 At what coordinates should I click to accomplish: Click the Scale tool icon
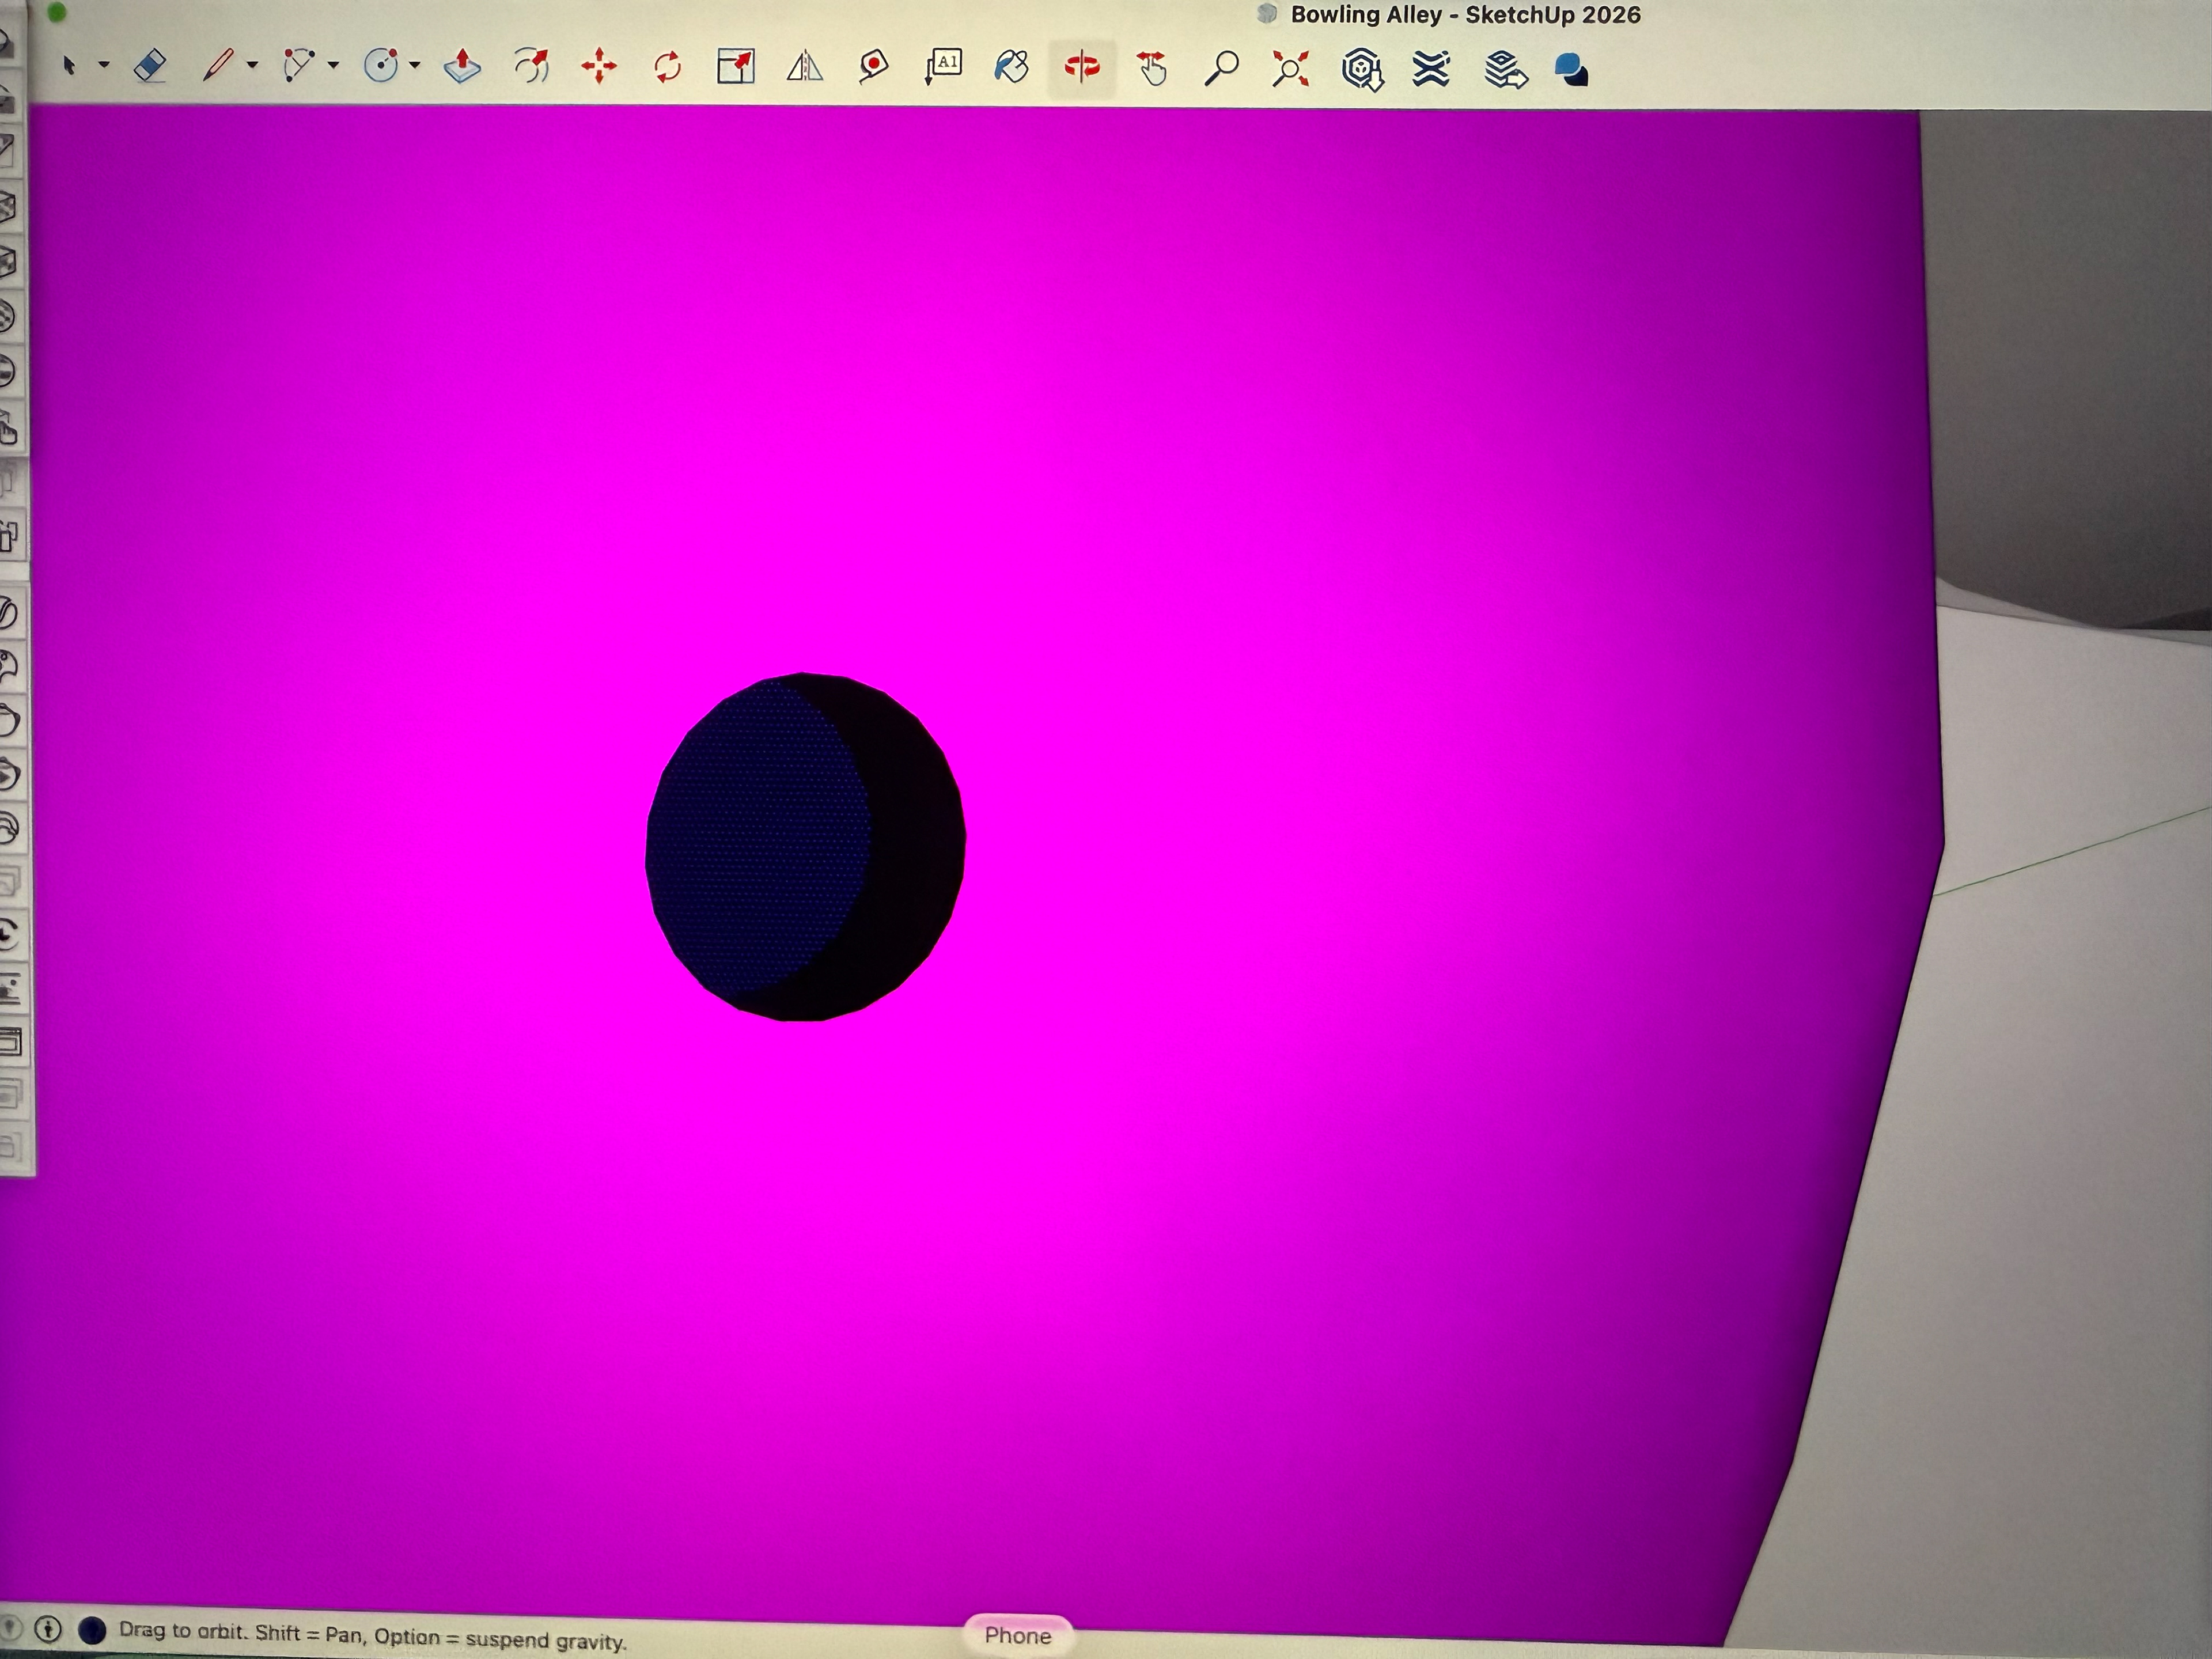point(736,67)
